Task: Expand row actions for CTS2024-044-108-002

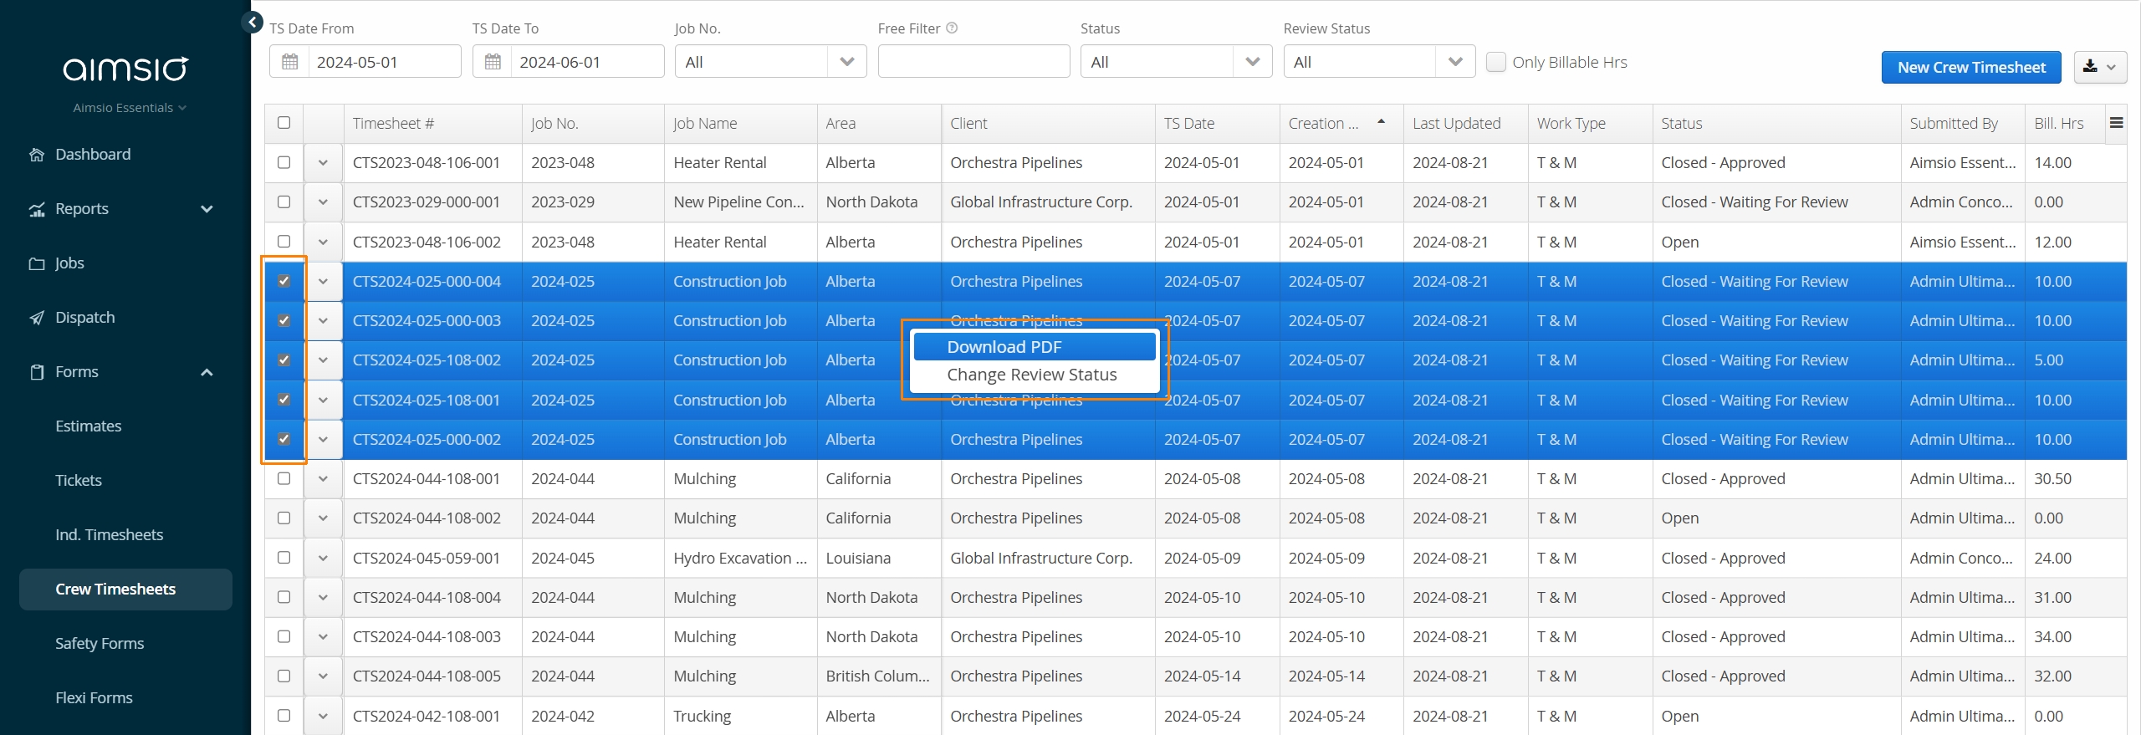Action: coord(323,518)
